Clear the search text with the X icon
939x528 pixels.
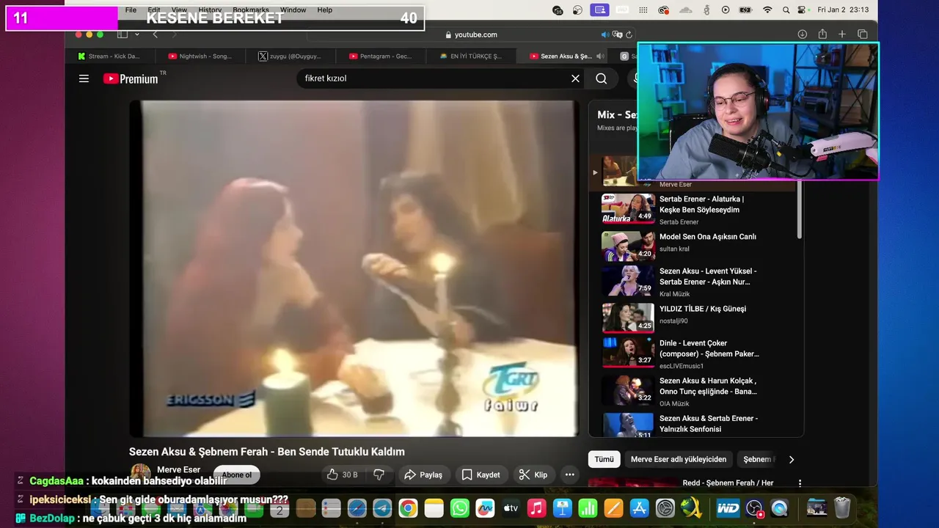(575, 78)
